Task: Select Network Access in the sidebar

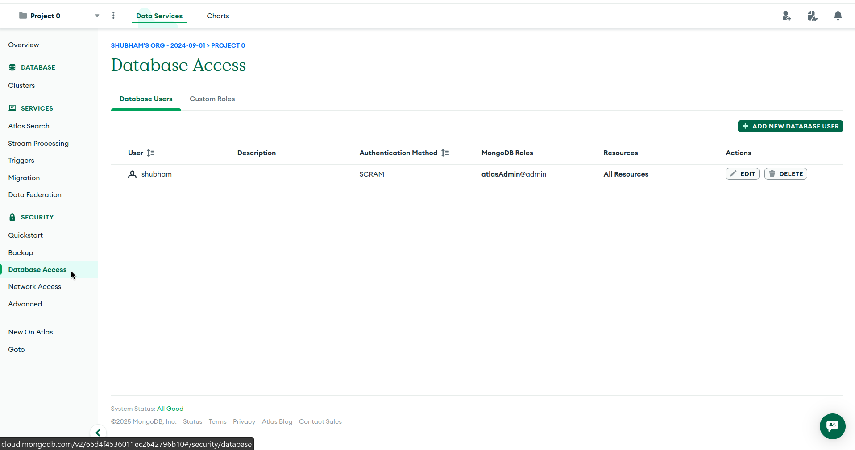Action: (x=34, y=286)
